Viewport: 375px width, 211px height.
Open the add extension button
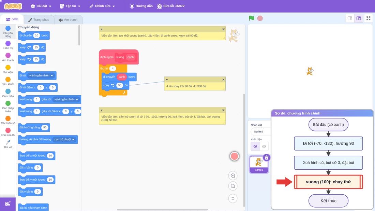(8, 204)
